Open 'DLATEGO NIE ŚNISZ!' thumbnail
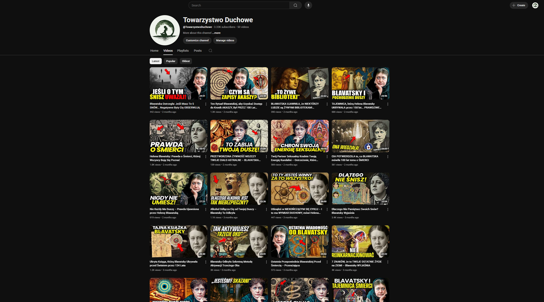The image size is (544, 302). click(x=360, y=189)
